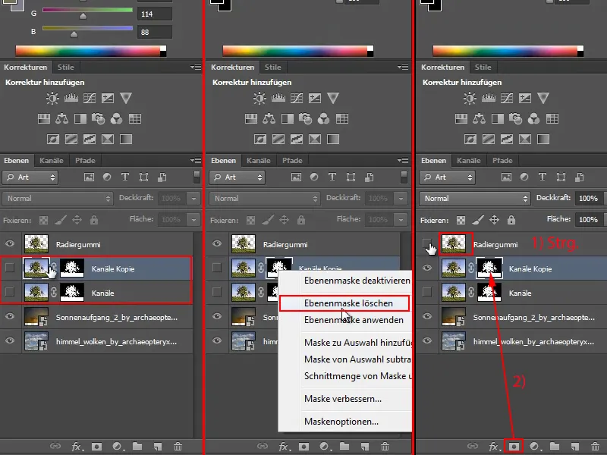Image resolution: width=607 pixels, height=455 pixels.
Task: Open Art filter type dropdown, right panel
Action: [x=448, y=177]
